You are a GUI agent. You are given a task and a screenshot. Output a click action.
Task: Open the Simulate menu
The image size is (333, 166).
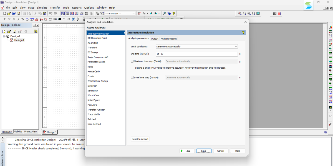42,8
